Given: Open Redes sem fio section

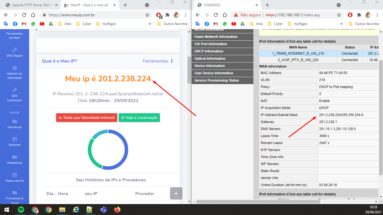Looking at the screenshot, I should coord(15,177).
